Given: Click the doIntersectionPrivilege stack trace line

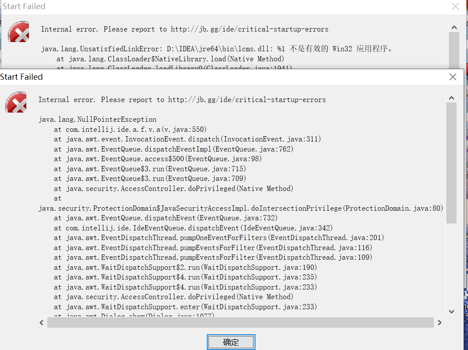Looking at the screenshot, I should coord(241,208).
